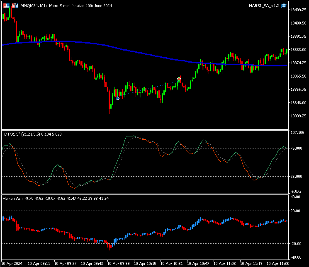Viewport: 309px width, 267px height.
Task: Click the 10 Apr 10:15 time label
Action: coord(145,263)
